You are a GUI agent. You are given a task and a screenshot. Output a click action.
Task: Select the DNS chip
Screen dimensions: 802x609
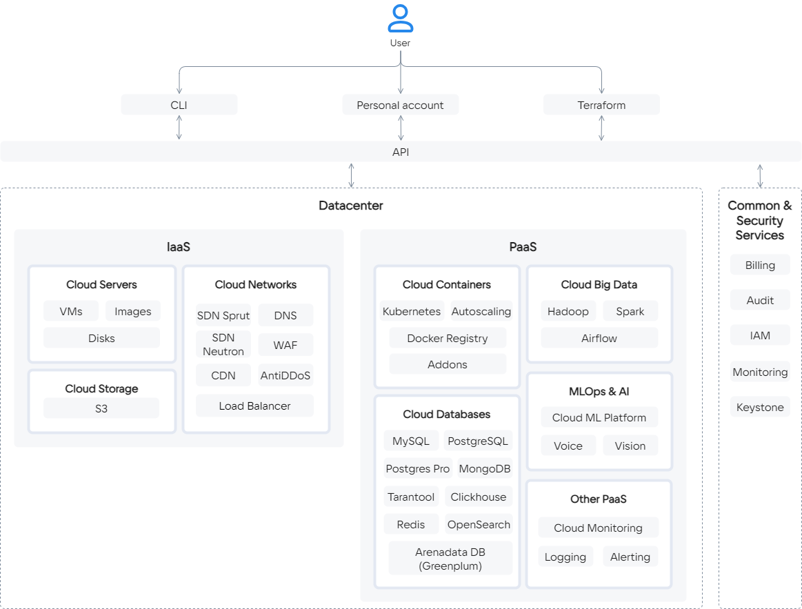coord(285,315)
